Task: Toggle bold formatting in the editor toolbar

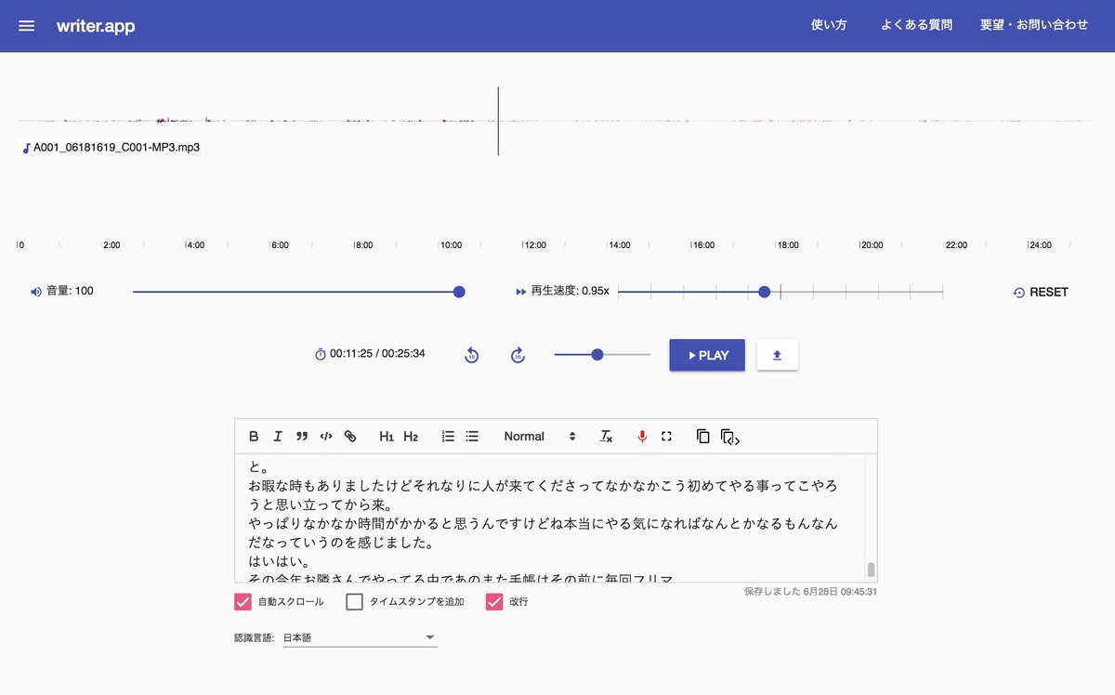Action: click(253, 436)
